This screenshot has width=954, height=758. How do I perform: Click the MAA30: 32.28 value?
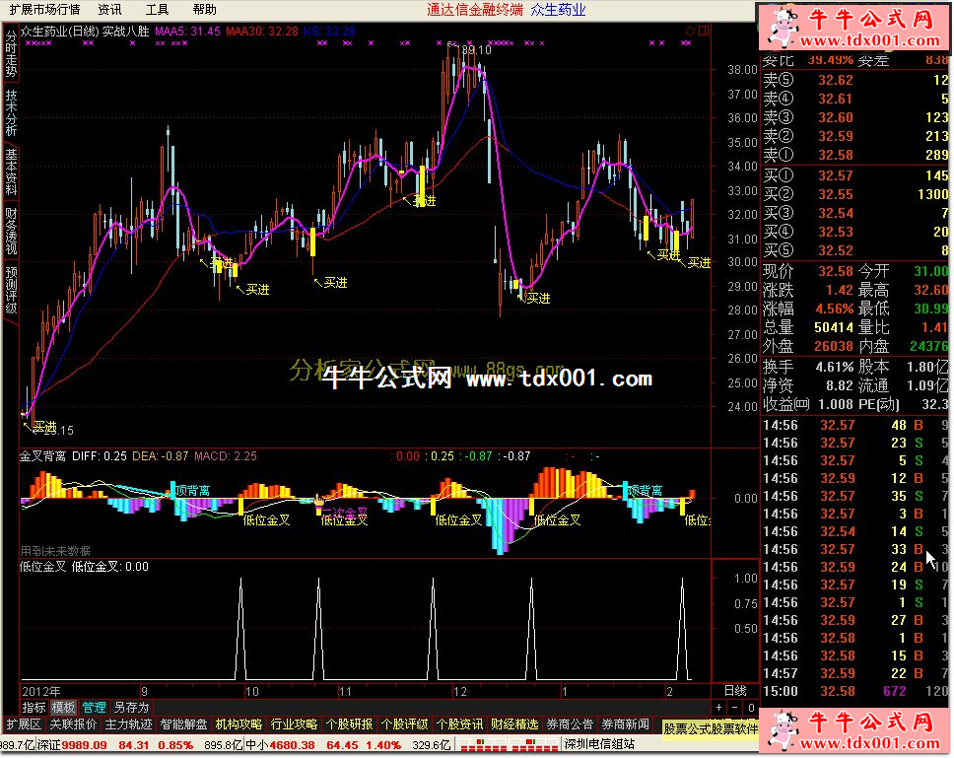point(262,31)
